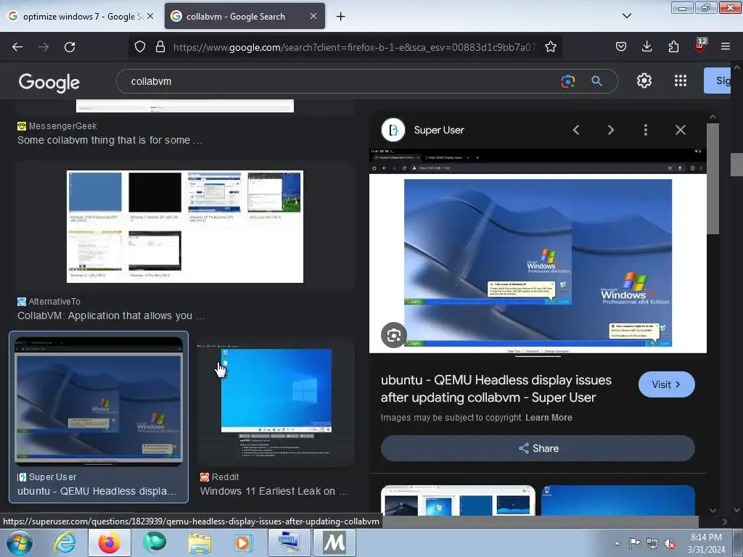The width and height of the screenshot is (743, 557).
Task: Close the collabvm search tab
Action: (313, 16)
